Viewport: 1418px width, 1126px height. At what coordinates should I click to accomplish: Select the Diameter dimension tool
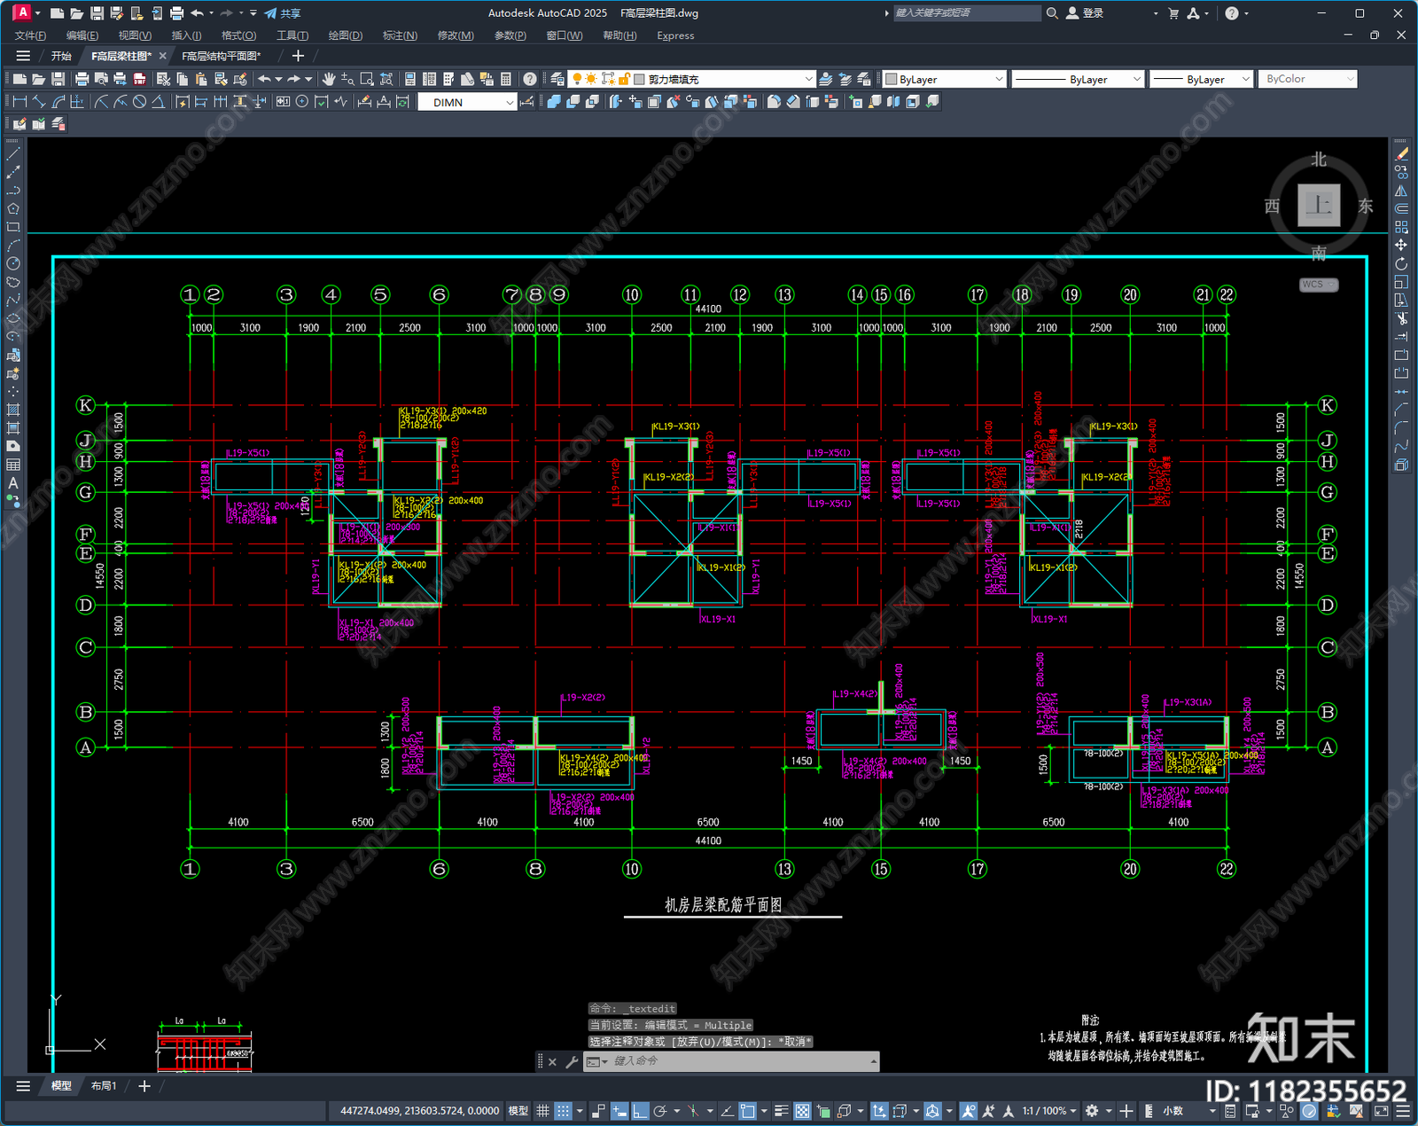[139, 102]
